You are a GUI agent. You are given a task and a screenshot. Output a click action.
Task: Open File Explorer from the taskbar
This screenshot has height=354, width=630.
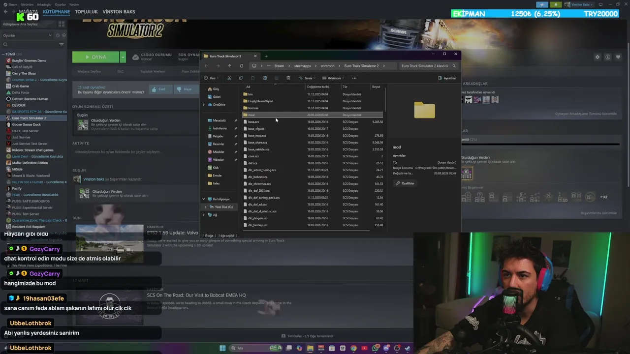[310, 348]
